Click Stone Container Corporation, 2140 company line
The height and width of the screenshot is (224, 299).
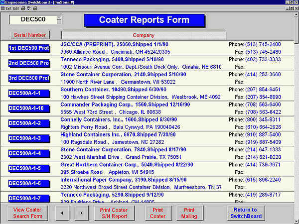pyautogui.click(x=123, y=75)
